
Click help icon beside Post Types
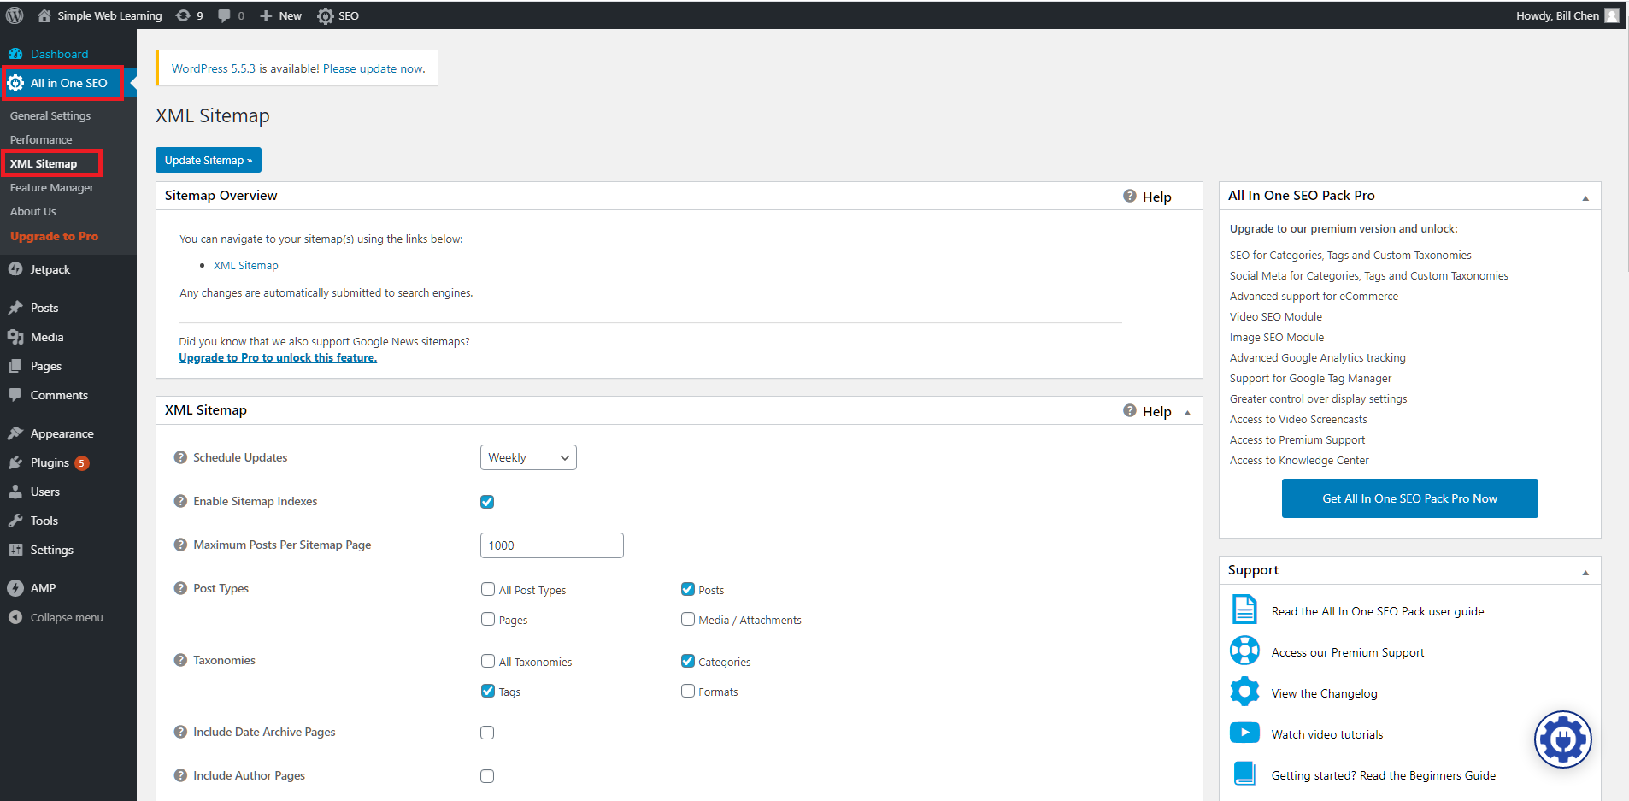[x=180, y=588]
